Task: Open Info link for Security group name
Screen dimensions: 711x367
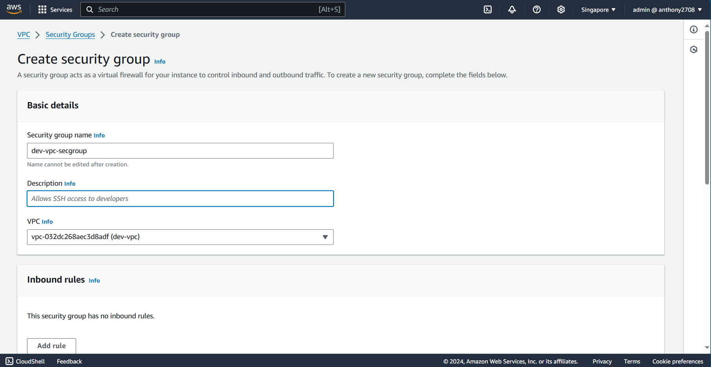Action: [99, 135]
